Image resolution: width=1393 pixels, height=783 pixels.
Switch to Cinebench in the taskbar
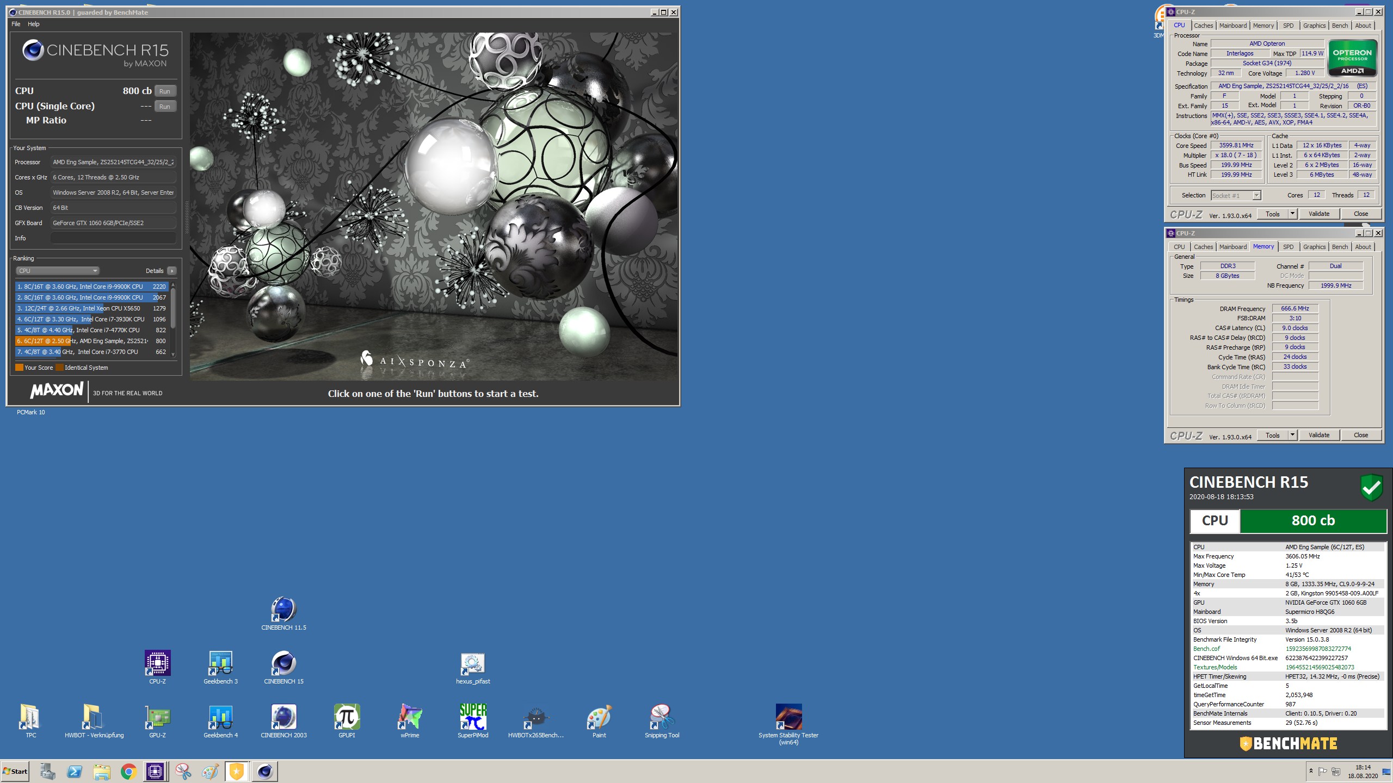[x=264, y=771]
